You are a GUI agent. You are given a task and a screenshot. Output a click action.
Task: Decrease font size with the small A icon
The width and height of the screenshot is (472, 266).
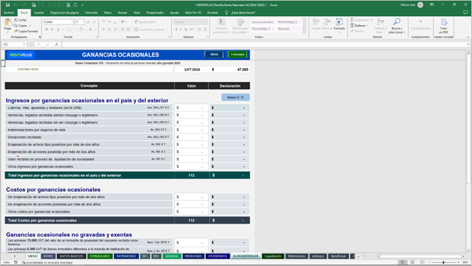tap(94, 22)
